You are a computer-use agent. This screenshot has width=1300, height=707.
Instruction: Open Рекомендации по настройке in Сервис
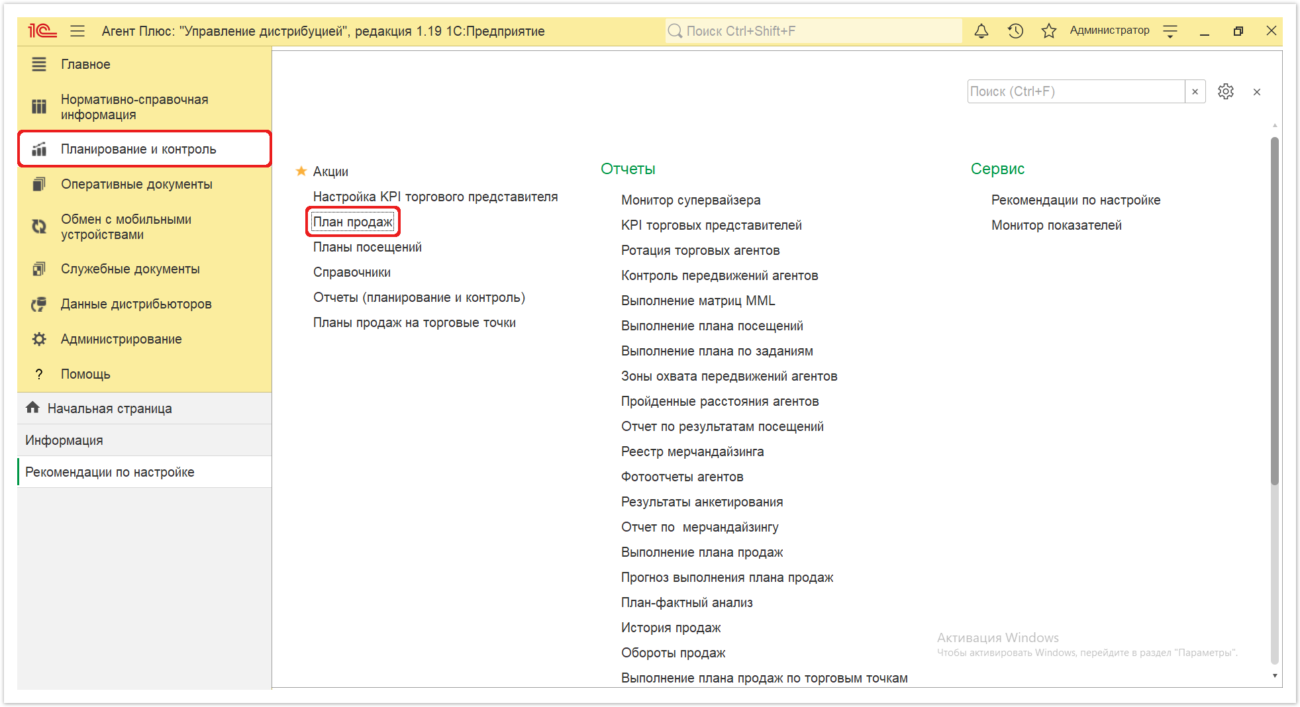click(x=1075, y=200)
